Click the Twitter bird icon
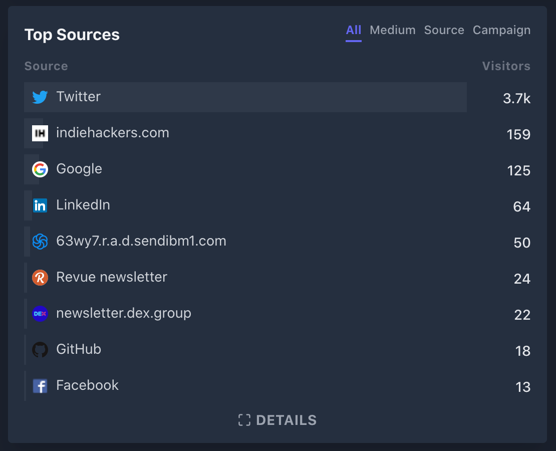 [40, 97]
